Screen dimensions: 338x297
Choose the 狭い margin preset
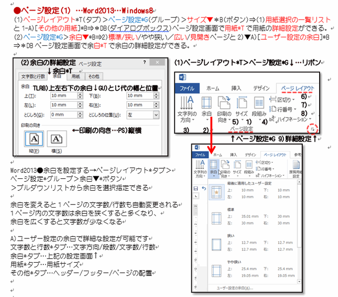tap(253, 243)
